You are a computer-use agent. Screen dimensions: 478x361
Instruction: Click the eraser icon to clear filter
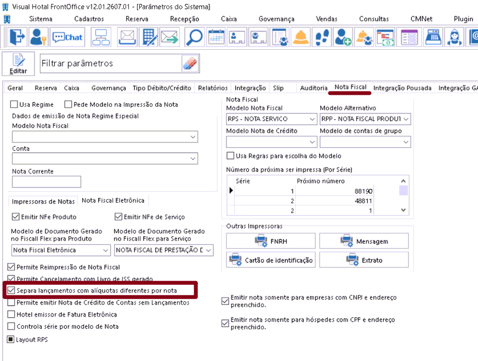[x=190, y=64]
